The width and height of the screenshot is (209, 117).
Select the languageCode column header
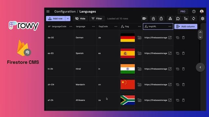[60, 27]
